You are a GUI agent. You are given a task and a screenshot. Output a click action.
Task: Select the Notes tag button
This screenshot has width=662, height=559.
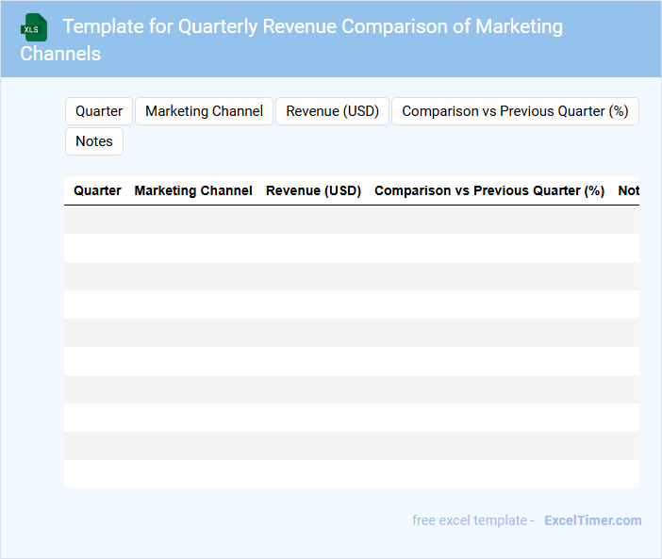[x=94, y=141]
